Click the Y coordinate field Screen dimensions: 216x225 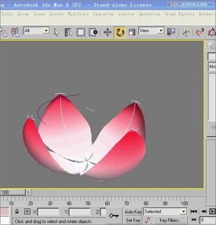click(80, 212)
